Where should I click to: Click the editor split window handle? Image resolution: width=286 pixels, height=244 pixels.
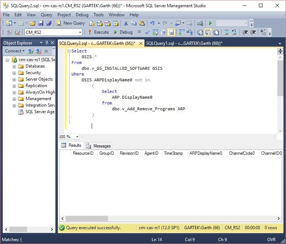coord(280,51)
